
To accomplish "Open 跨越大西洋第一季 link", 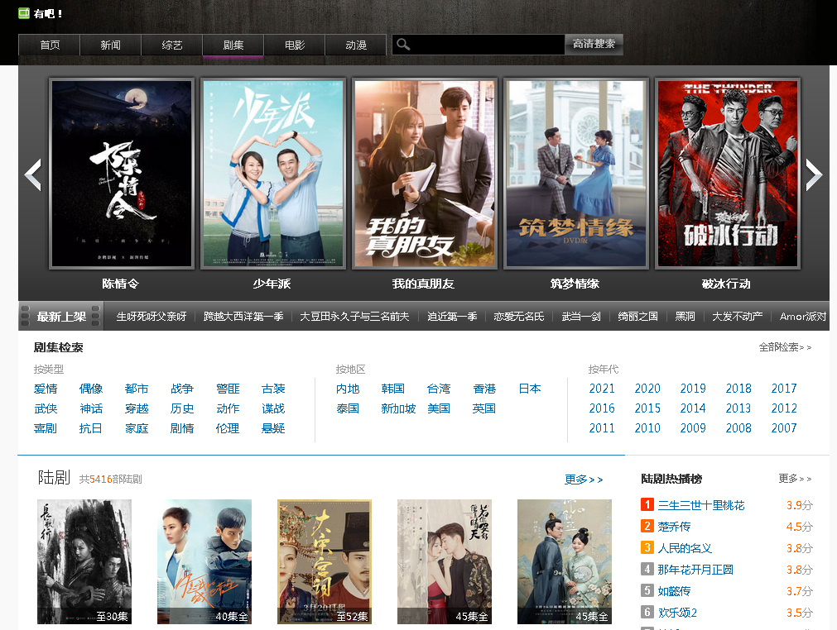I will [x=243, y=317].
